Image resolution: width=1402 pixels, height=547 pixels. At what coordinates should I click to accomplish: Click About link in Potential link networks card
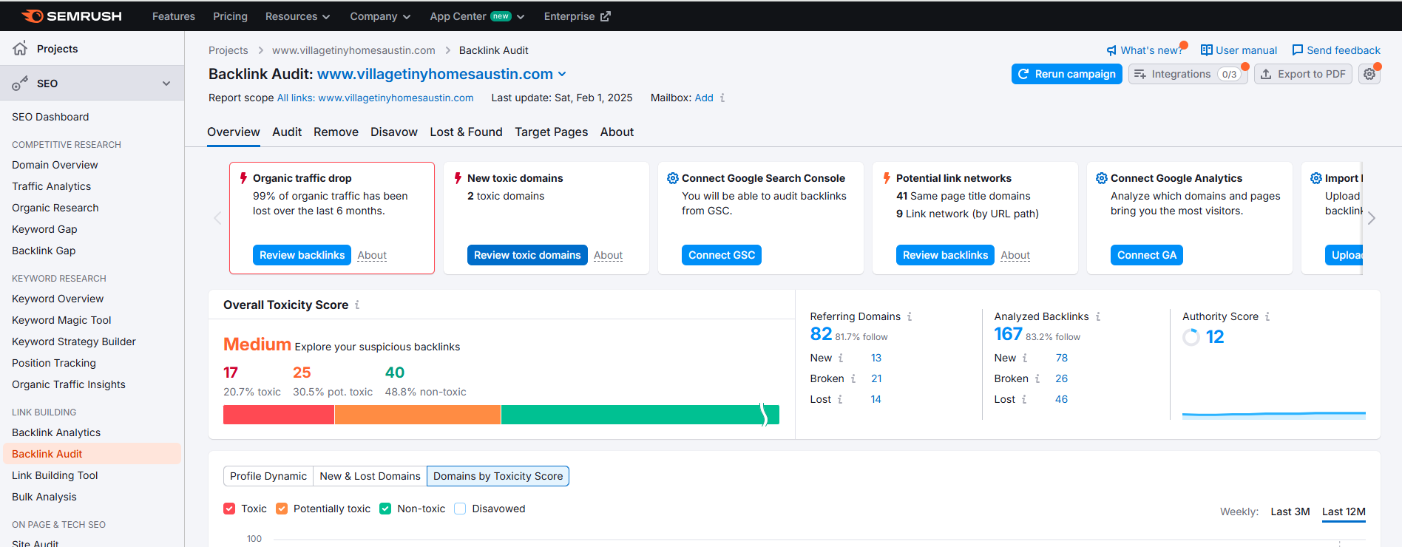(x=1015, y=255)
